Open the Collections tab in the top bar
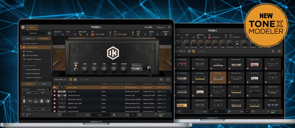The image size is (295, 128). click(x=160, y=27)
